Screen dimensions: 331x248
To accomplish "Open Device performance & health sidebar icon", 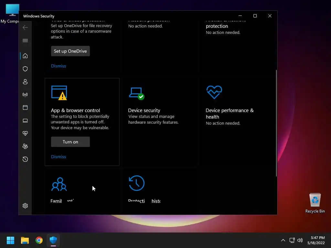I will tap(25, 133).
